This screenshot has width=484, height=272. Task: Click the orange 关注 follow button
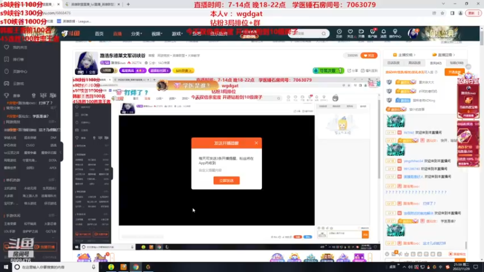(x=369, y=56)
